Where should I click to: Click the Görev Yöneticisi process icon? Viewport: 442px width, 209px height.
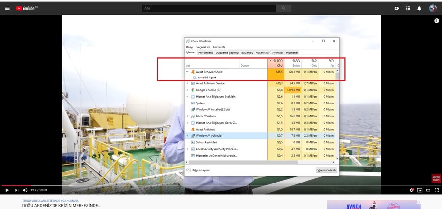pos(193,116)
